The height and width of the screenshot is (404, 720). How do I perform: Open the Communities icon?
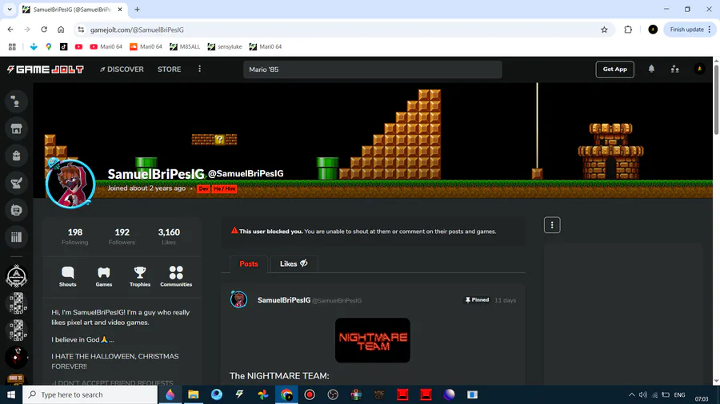[176, 277]
